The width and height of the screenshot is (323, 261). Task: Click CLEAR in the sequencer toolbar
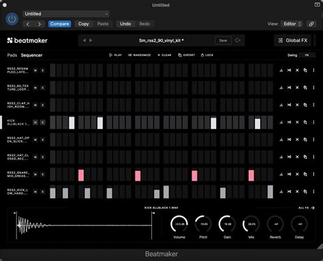pyautogui.click(x=164, y=55)
